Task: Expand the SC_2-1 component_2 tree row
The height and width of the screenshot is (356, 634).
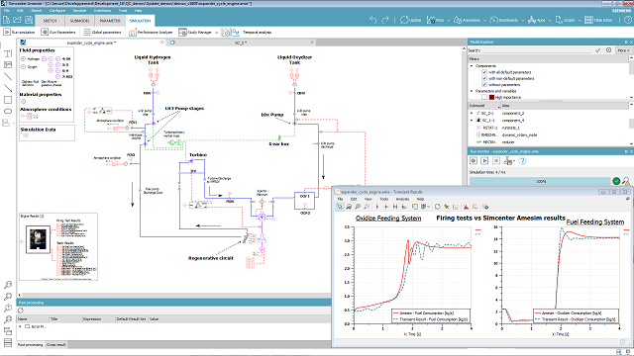Action: tap(472, 114)
